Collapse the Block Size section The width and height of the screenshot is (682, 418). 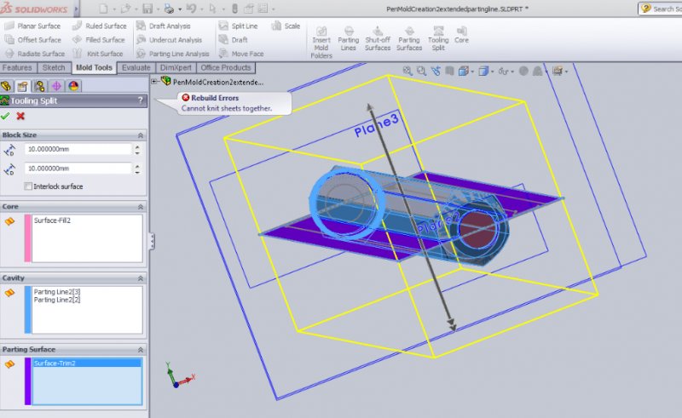coord(140,135)
